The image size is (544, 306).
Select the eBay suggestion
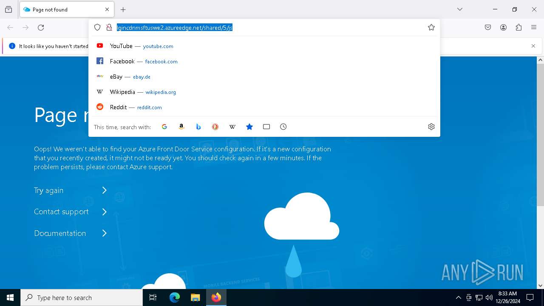pos(264,76)
